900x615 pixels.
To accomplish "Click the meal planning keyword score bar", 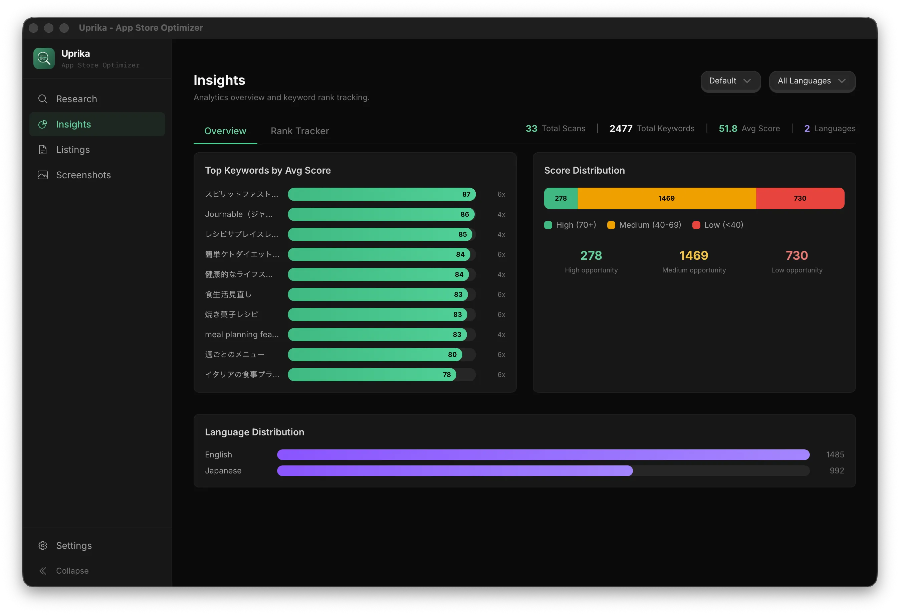I will [377, 335].
